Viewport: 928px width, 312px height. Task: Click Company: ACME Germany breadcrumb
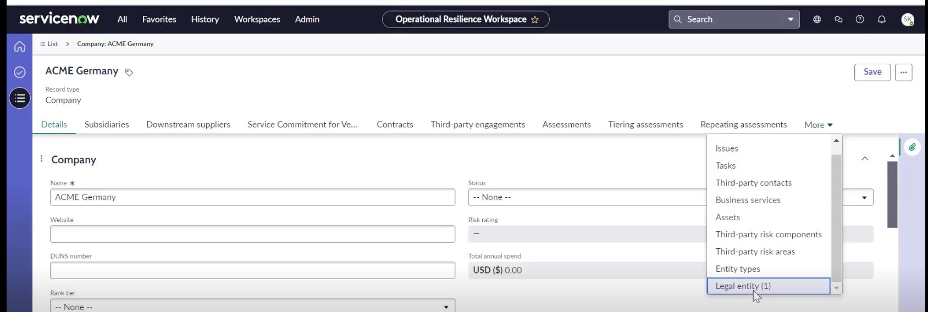[115, 44]
